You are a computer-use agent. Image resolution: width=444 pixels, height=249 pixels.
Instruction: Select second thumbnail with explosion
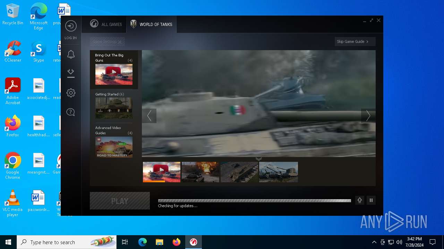coord(200,172)
